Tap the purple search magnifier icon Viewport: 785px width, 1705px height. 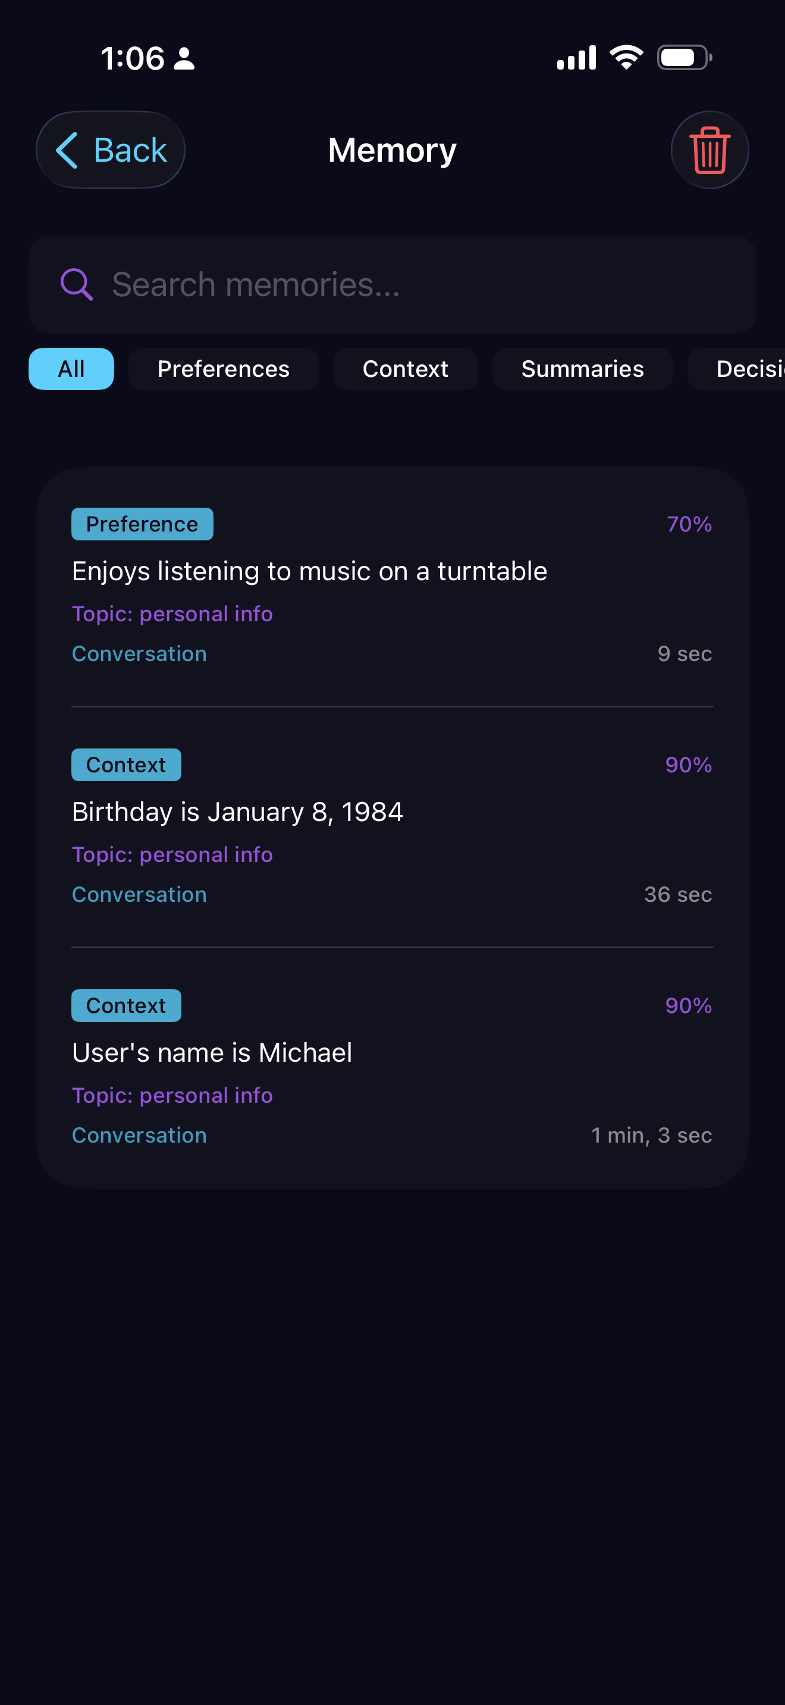point(76,285)
